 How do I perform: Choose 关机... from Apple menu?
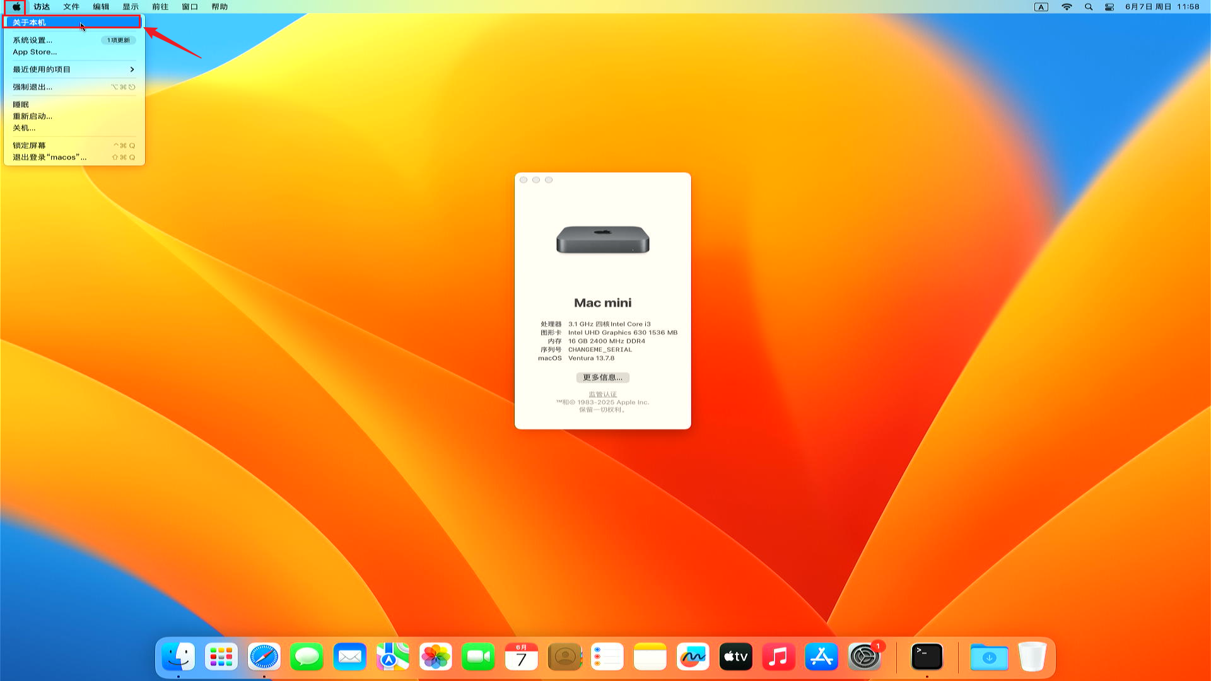pyautogui.click(x=74, y=128)
